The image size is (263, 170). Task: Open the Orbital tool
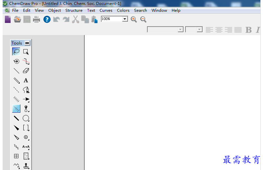tap(26, 109)
